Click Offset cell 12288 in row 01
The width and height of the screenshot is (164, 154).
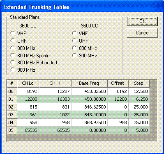[x=118, y=99]
